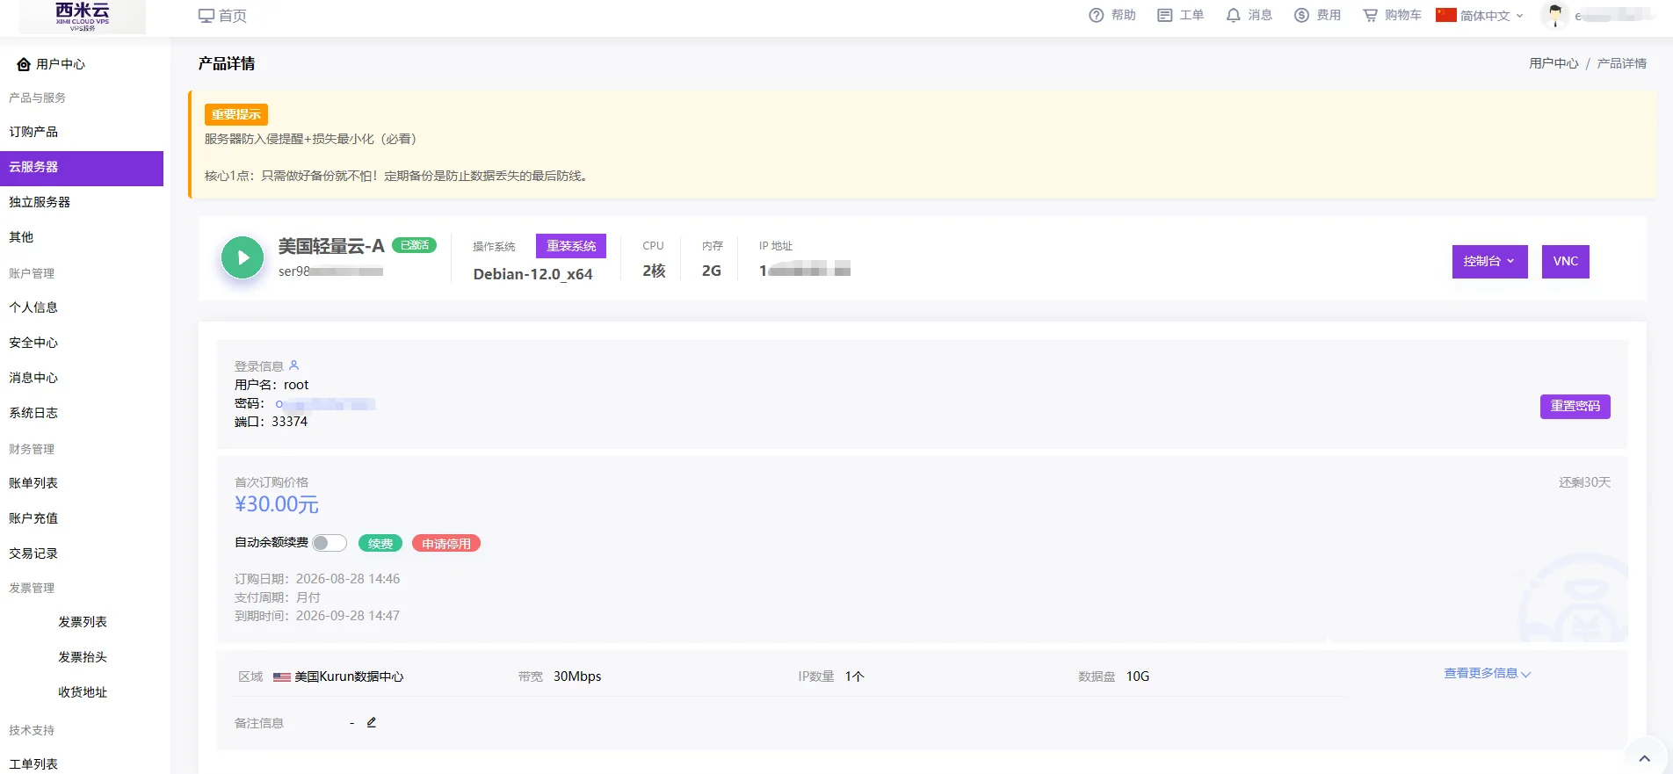Click the 西米云 logo
Screen dimensions: 1673x774
tap(83, 17)
